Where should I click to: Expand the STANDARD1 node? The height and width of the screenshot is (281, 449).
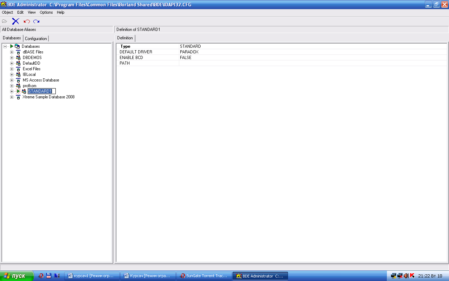tap(12, 91)
